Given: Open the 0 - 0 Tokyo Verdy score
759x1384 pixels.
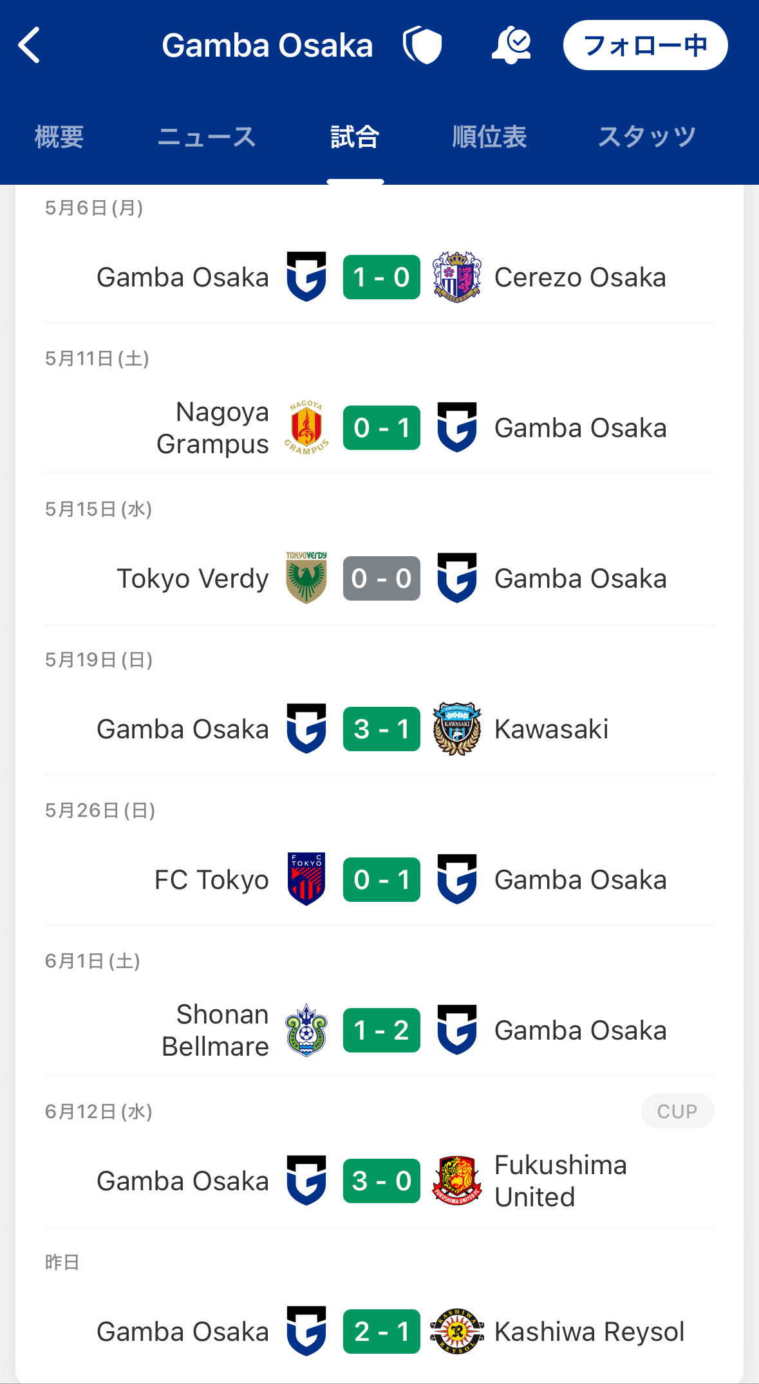Looking at the screenshot, I should coord(382,578).
